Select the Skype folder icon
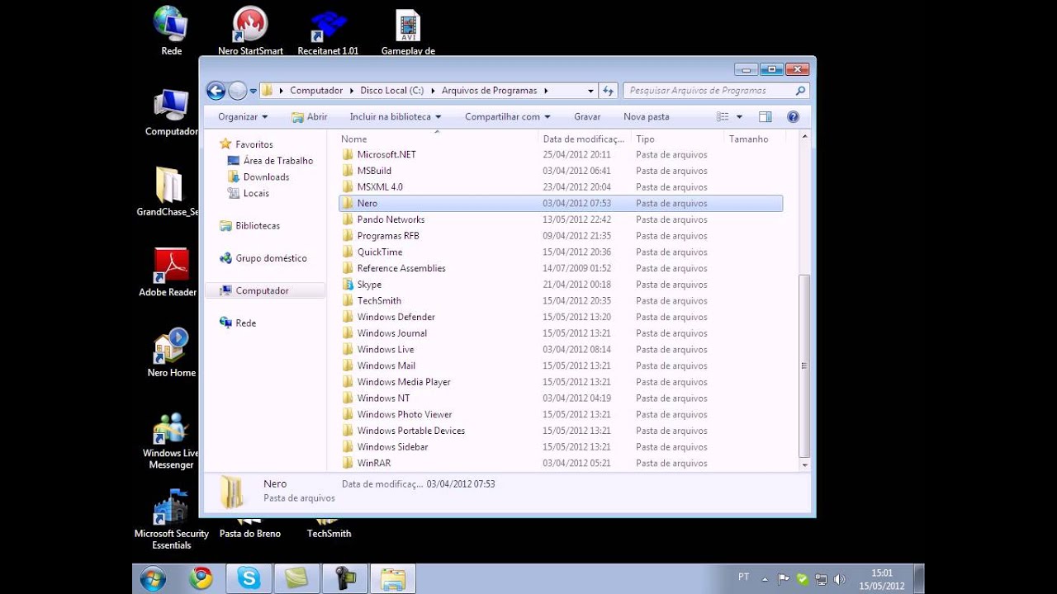Viewport: 1057px width, 594px height. [348, 285]
